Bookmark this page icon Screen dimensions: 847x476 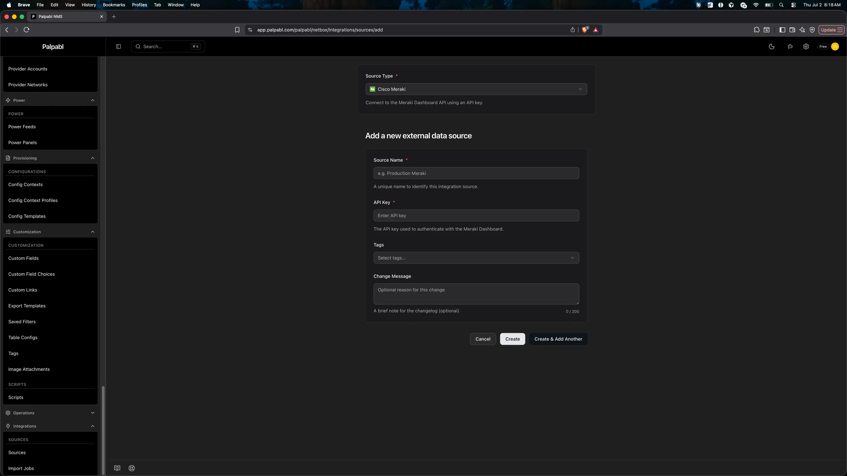pos(237,30)
